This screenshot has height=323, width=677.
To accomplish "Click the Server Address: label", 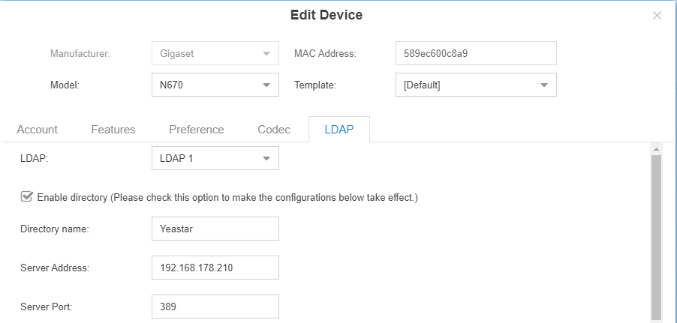I will tap(55, 268).
